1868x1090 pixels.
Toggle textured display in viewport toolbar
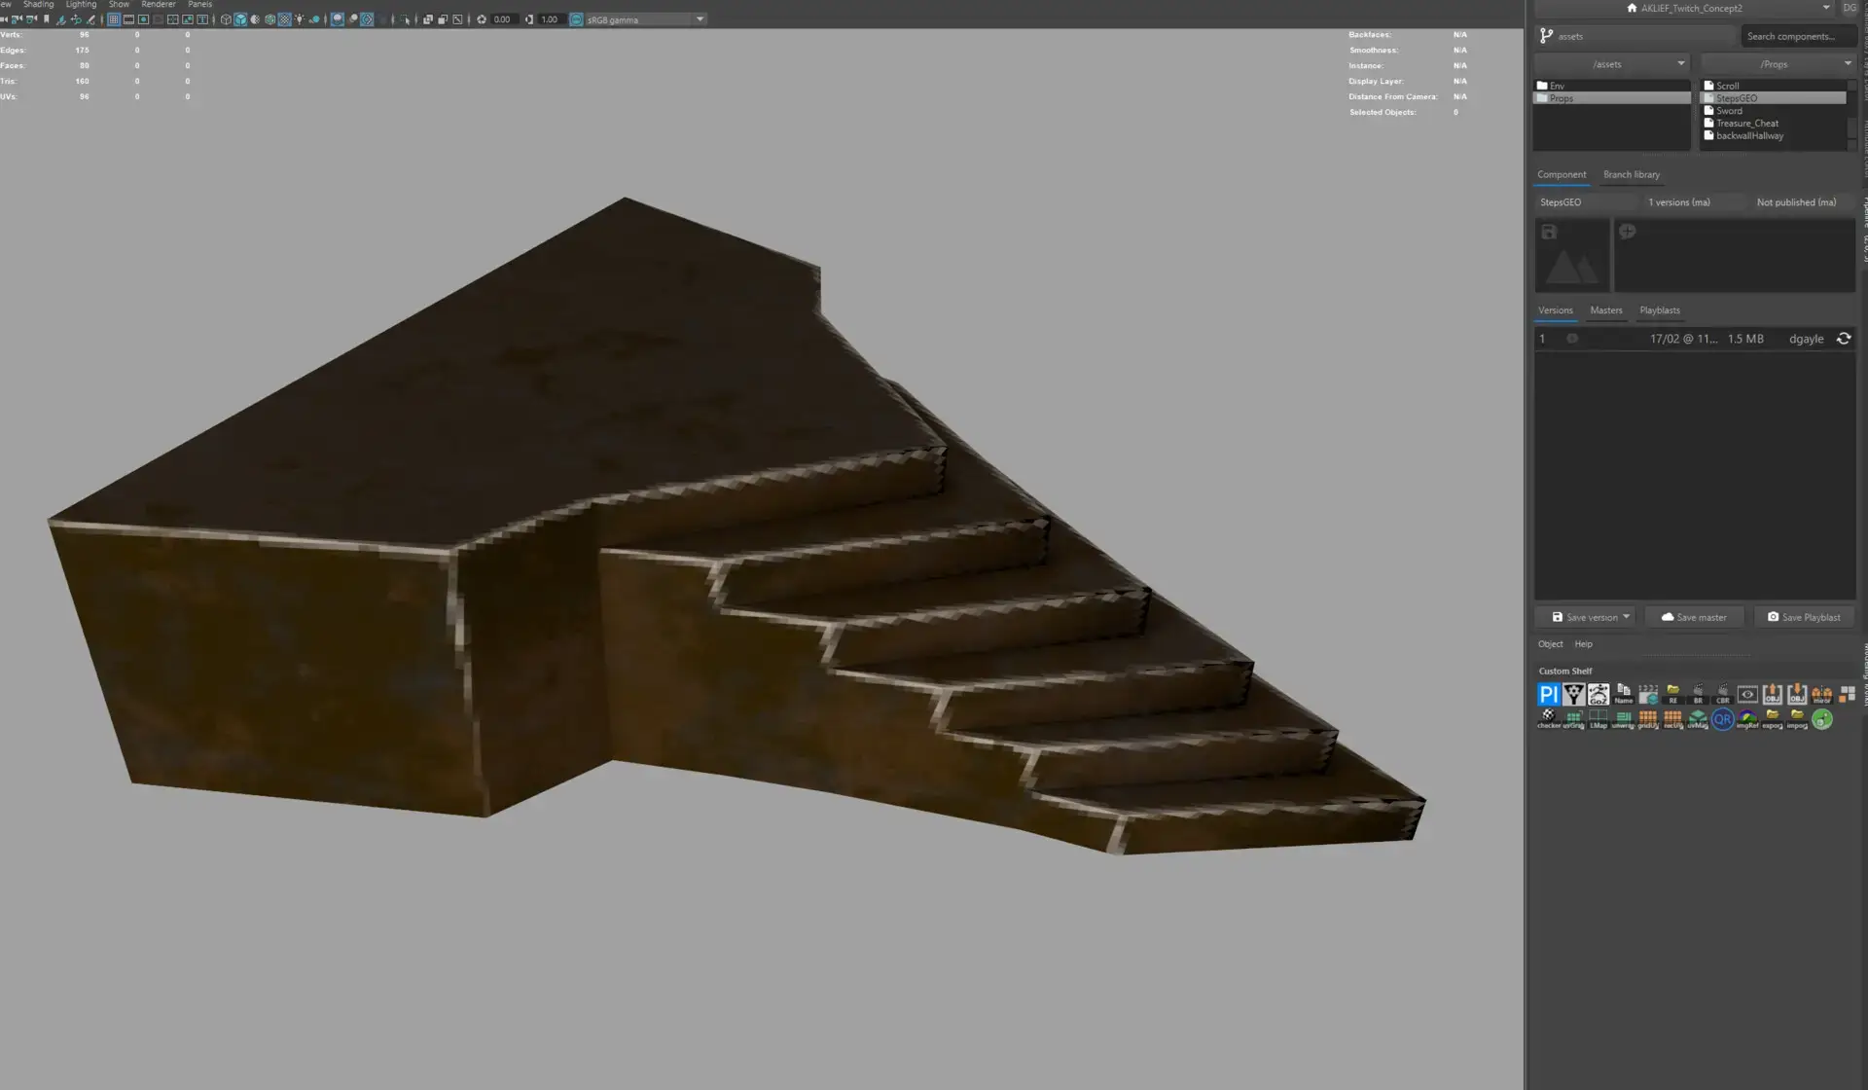click(x=285, y=19)
